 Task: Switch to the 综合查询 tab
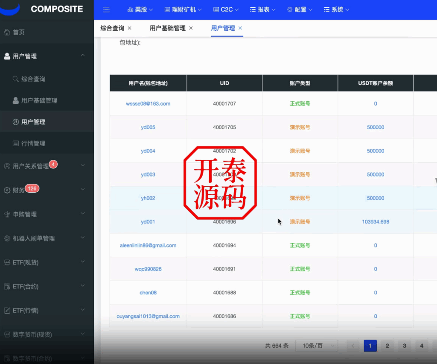point(112,28)
